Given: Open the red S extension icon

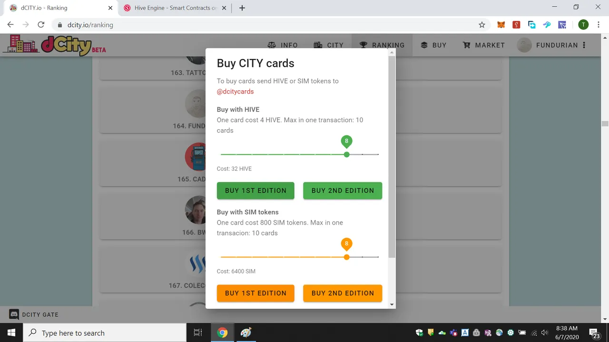Looking at the screenshot, I should coord(516,25).
